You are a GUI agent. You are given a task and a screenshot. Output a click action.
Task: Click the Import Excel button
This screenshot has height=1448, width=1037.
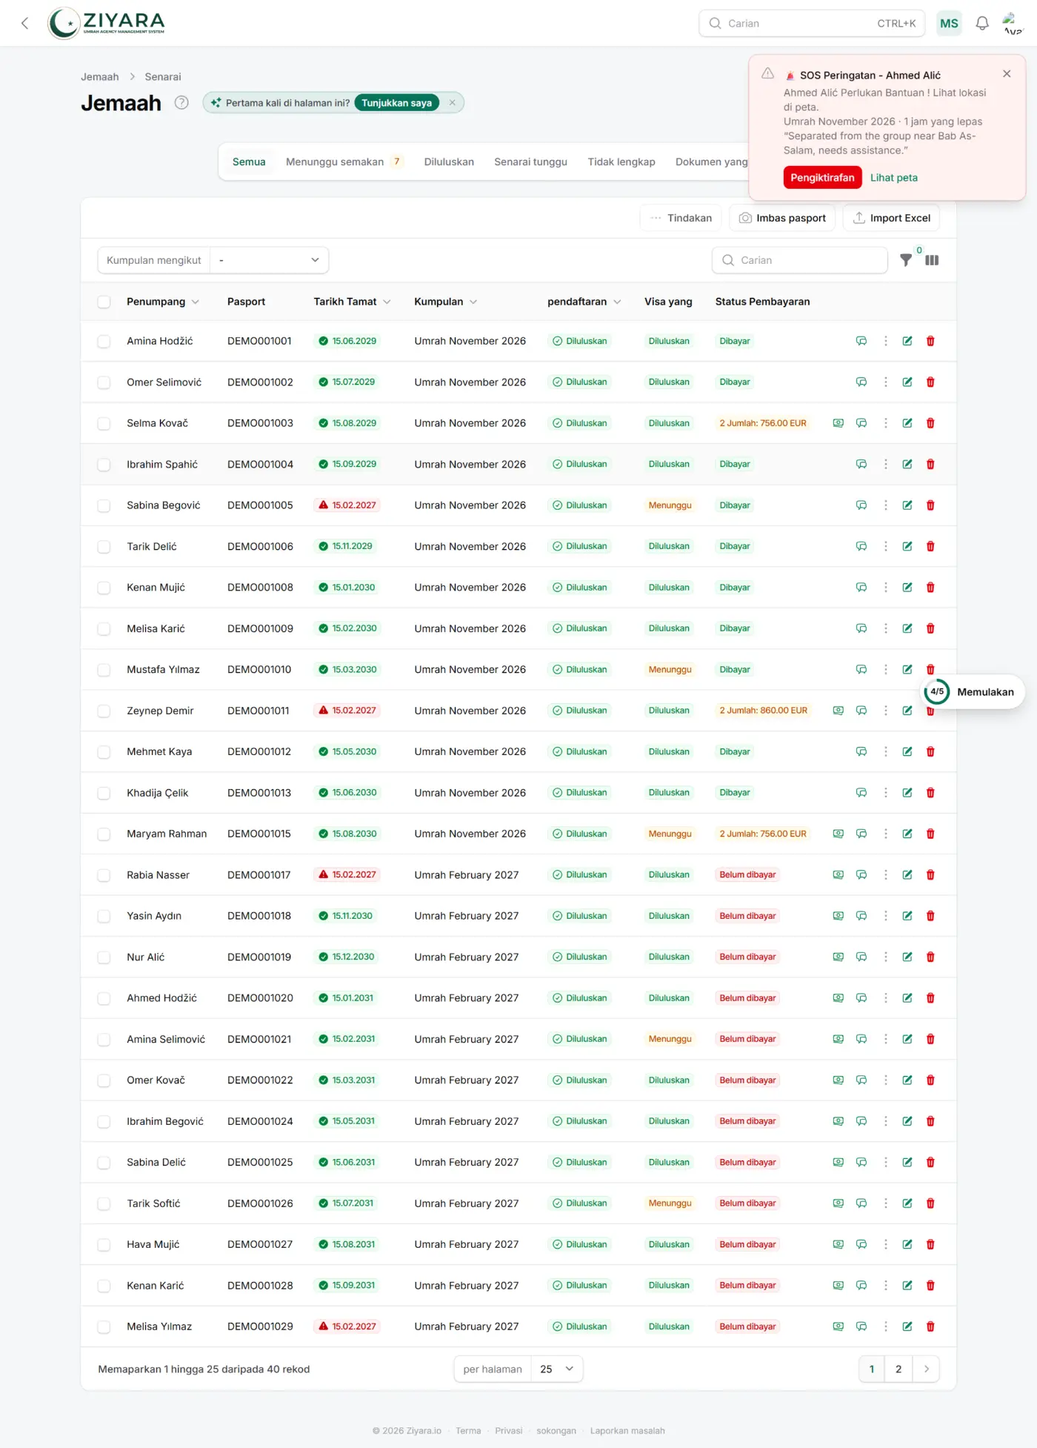(x=891, y=218)
